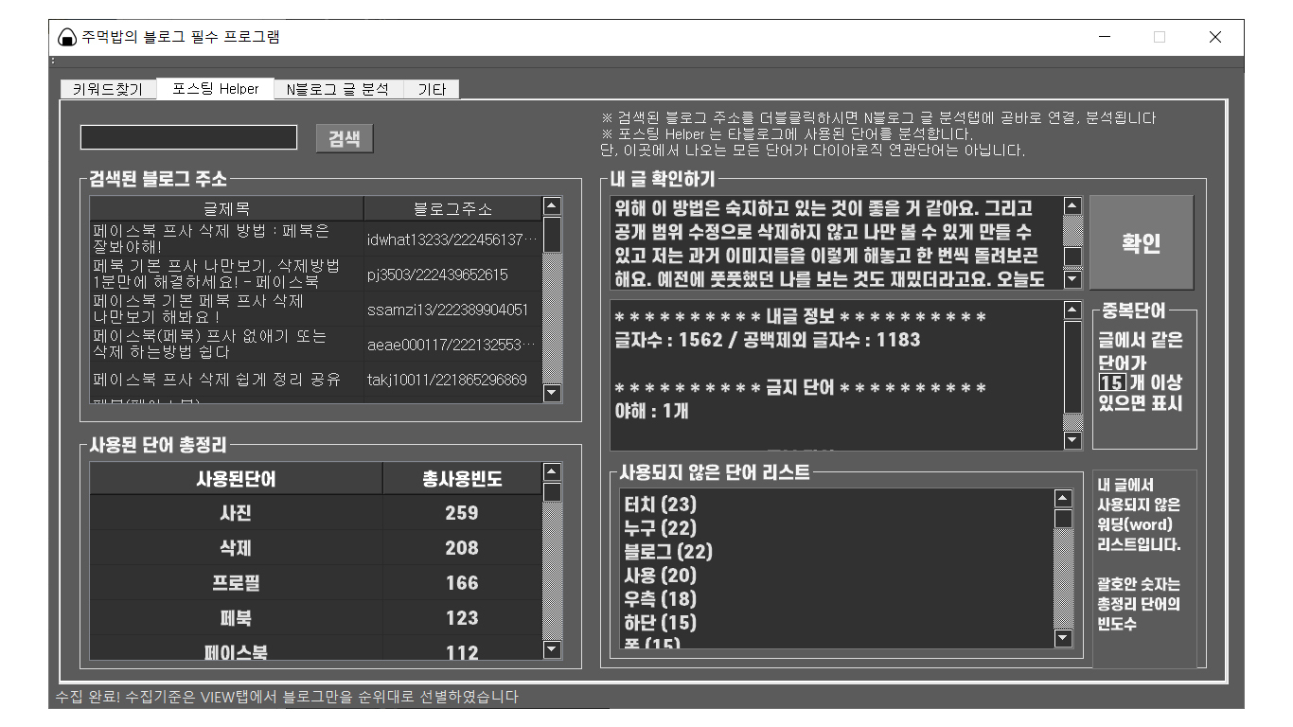Click the 총사용빈도 column header
Image resolution: width=1293 pixels, height=727 pixels.
[x=462, y=479]
